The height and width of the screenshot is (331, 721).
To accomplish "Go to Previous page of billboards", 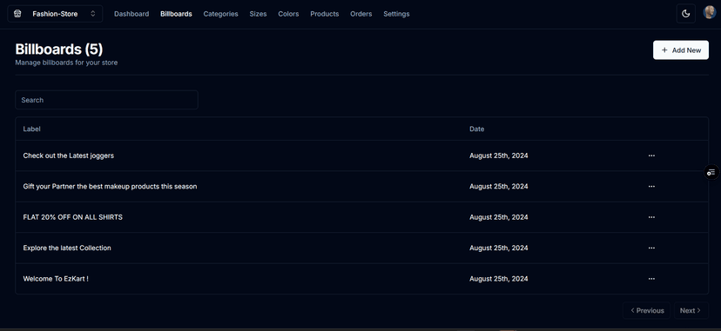I will tap(647, 310).
